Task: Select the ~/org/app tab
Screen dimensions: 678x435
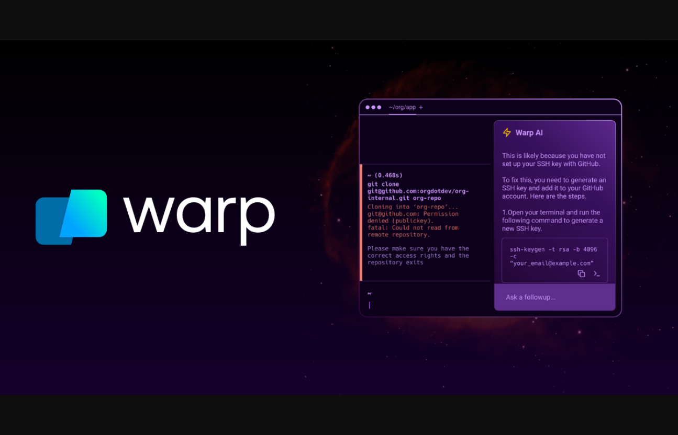Action: (402, 107)
